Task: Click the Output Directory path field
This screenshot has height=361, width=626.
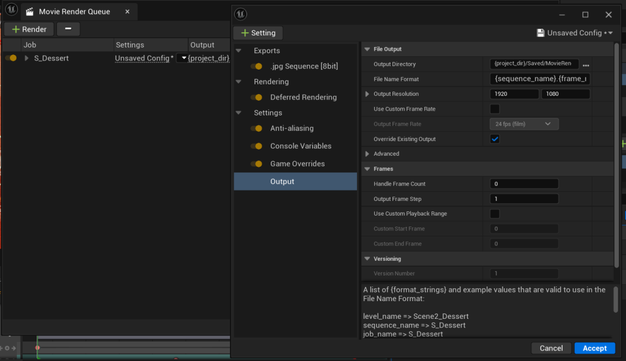Action: tap(534, 64)
